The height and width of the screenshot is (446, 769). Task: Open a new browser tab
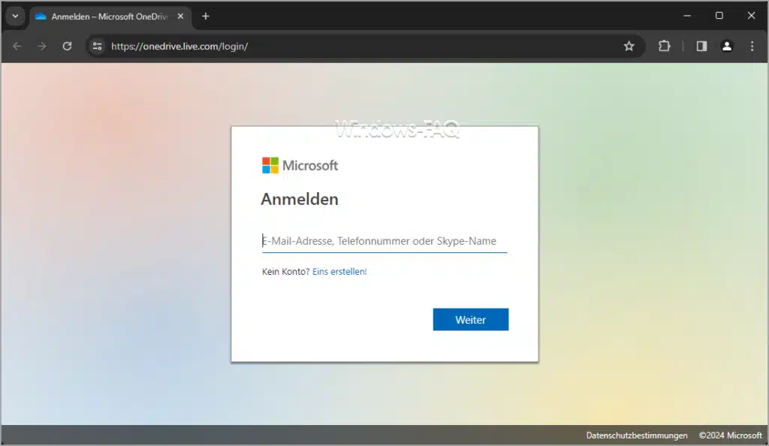pyautogui.click(x=206, y=17)
